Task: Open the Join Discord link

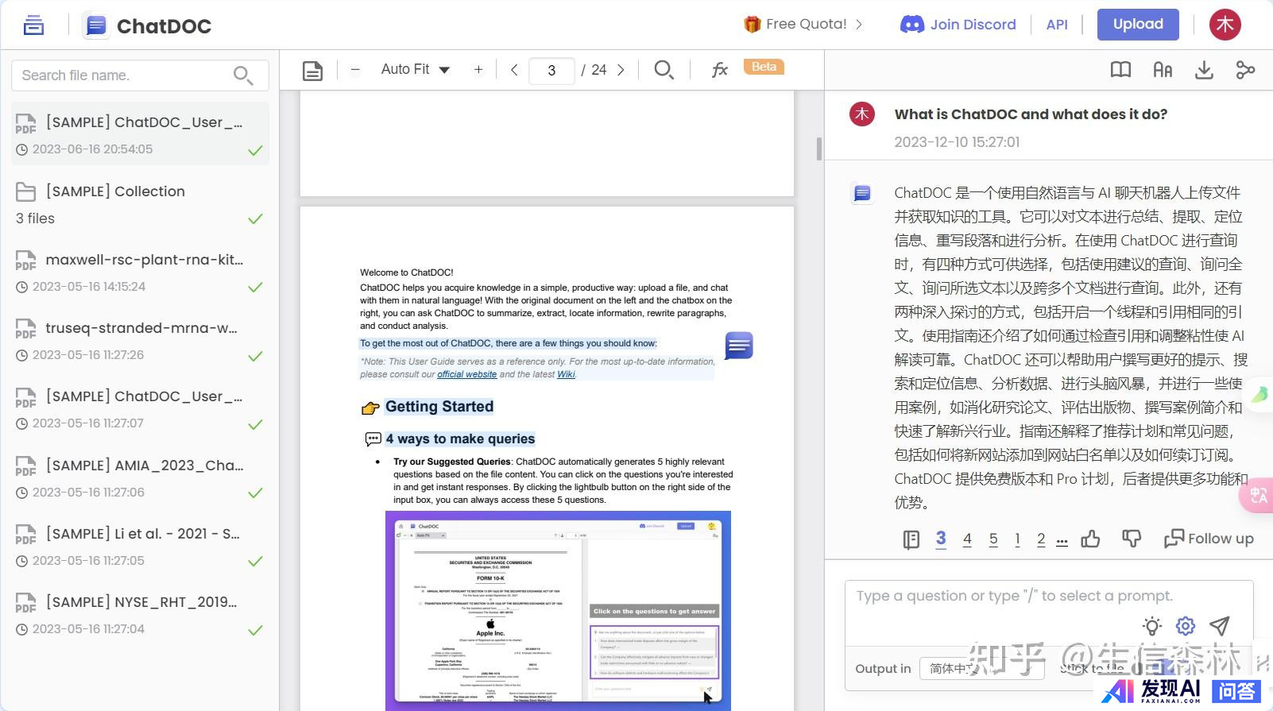Action: (958, 25)
